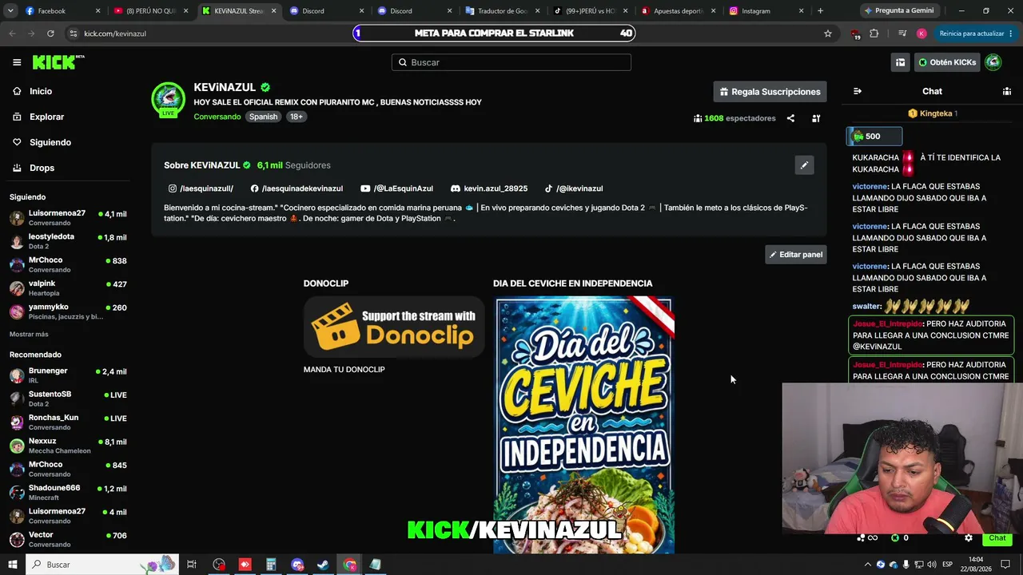
Task: Click Regala Suscripciones button
Action: pyautogui.click(x=770, y=92)
